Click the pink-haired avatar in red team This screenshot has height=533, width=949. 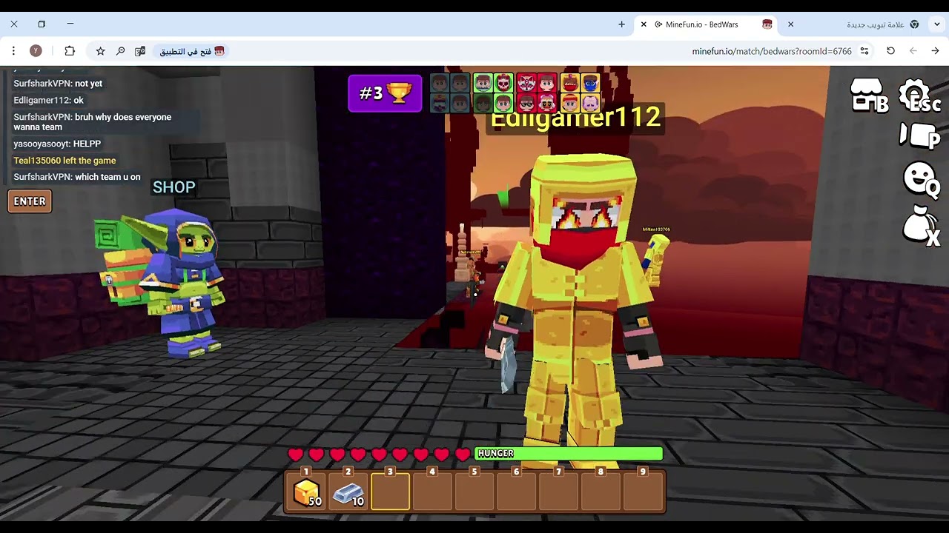tap(547, 103)
